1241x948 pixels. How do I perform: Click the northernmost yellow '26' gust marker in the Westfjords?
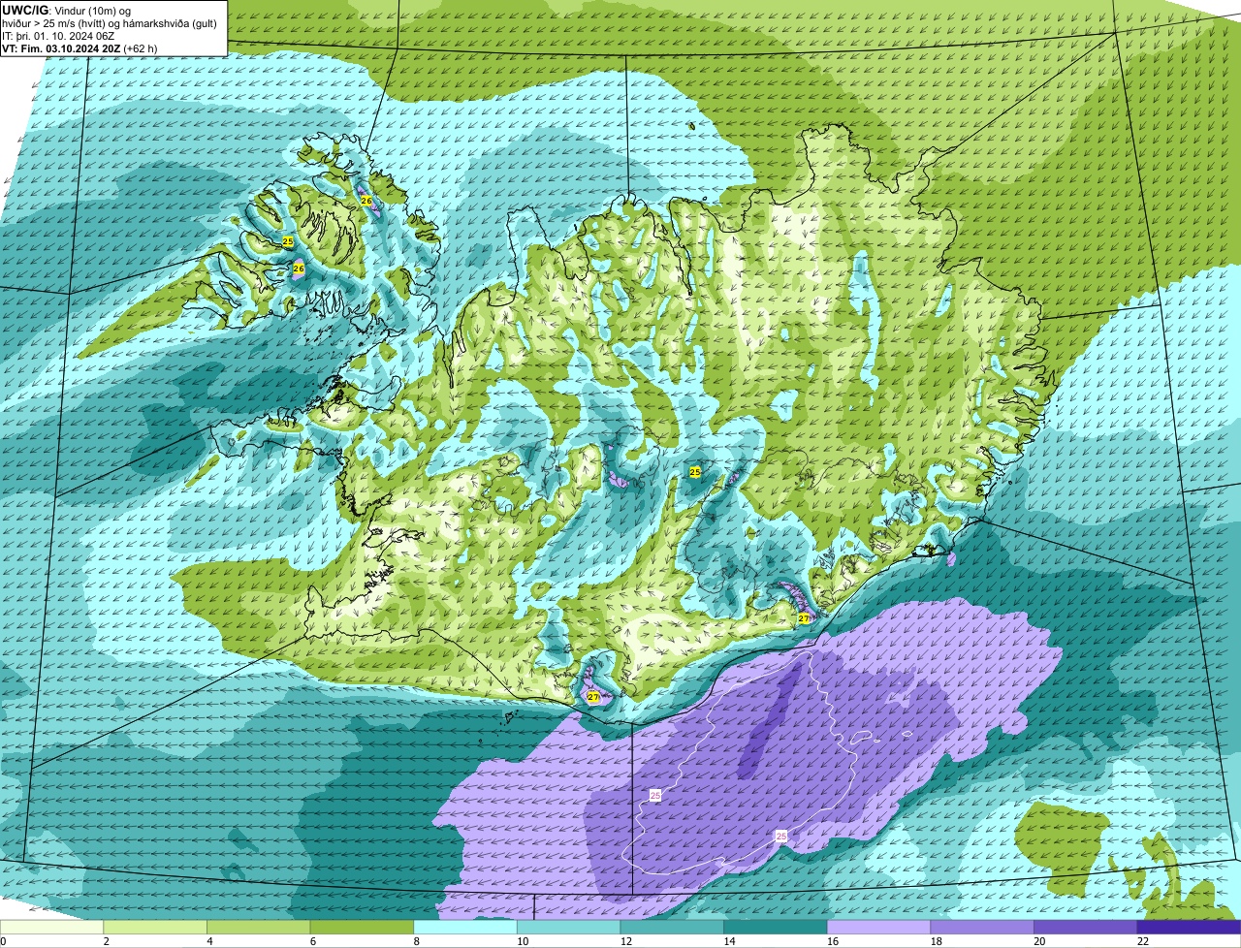[x=366, y=201]
